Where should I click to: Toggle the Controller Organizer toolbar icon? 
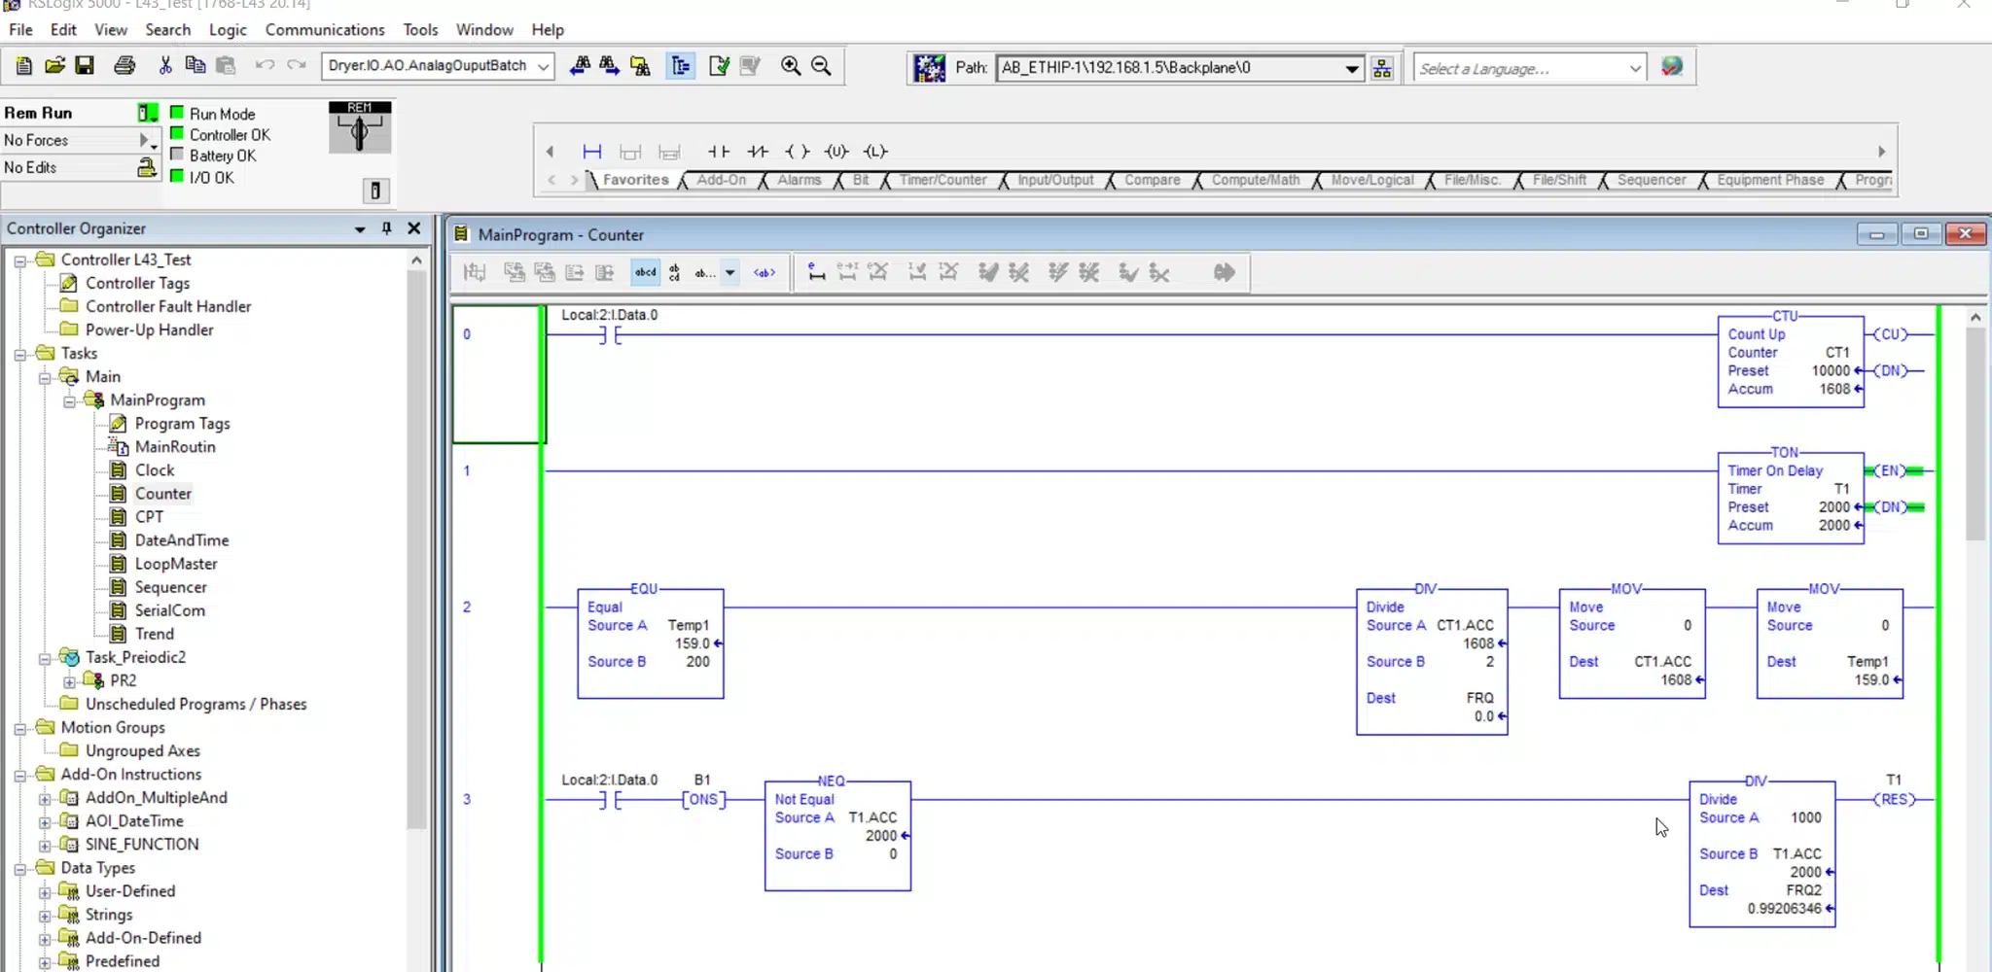coord(680,66)
